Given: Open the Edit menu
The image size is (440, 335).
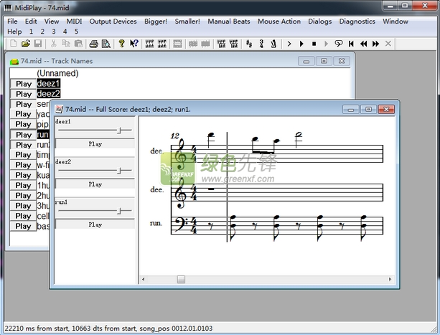Looking at the screenshot, I should (31, 22).
